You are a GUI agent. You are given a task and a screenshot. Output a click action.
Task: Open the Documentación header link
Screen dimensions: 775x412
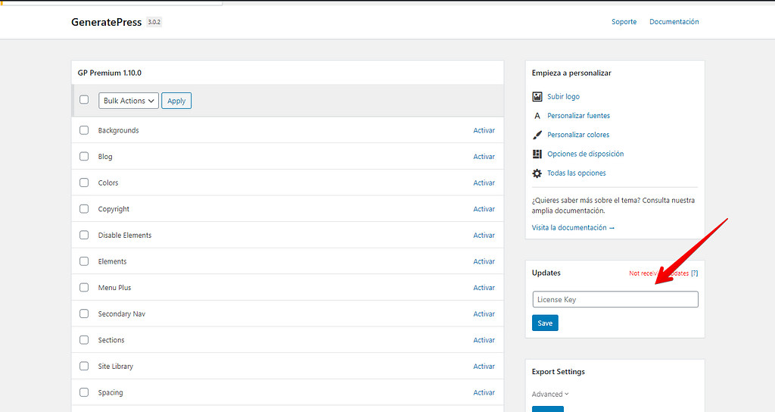coord(674,22)
